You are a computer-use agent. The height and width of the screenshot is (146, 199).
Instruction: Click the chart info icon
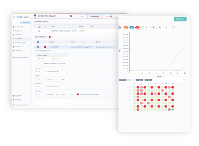coord(176,28)
